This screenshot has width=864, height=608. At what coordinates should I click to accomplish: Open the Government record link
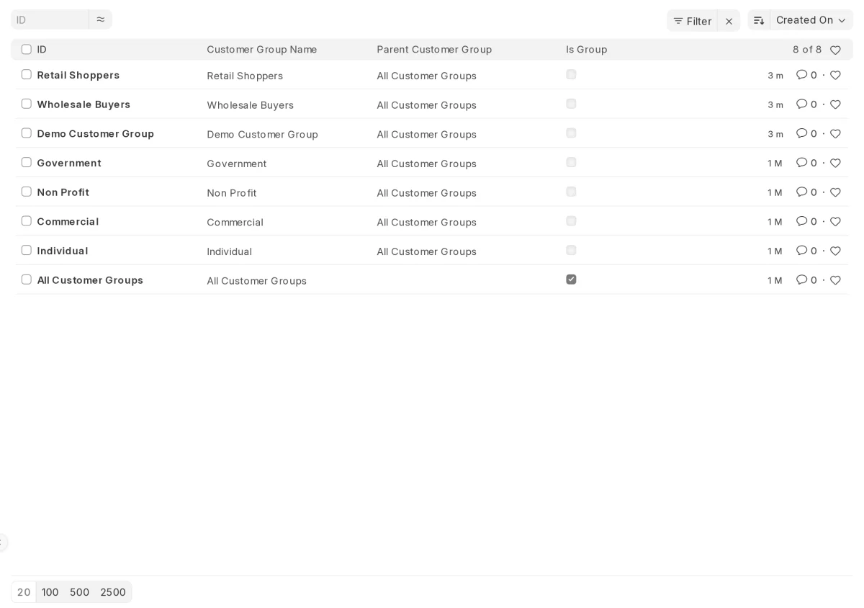[69, 163]
